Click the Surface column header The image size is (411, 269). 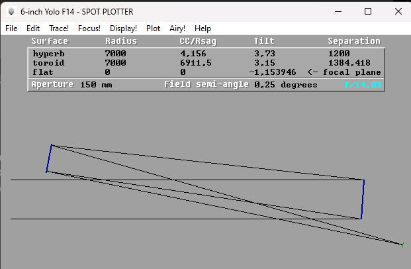tap(50, 41)
